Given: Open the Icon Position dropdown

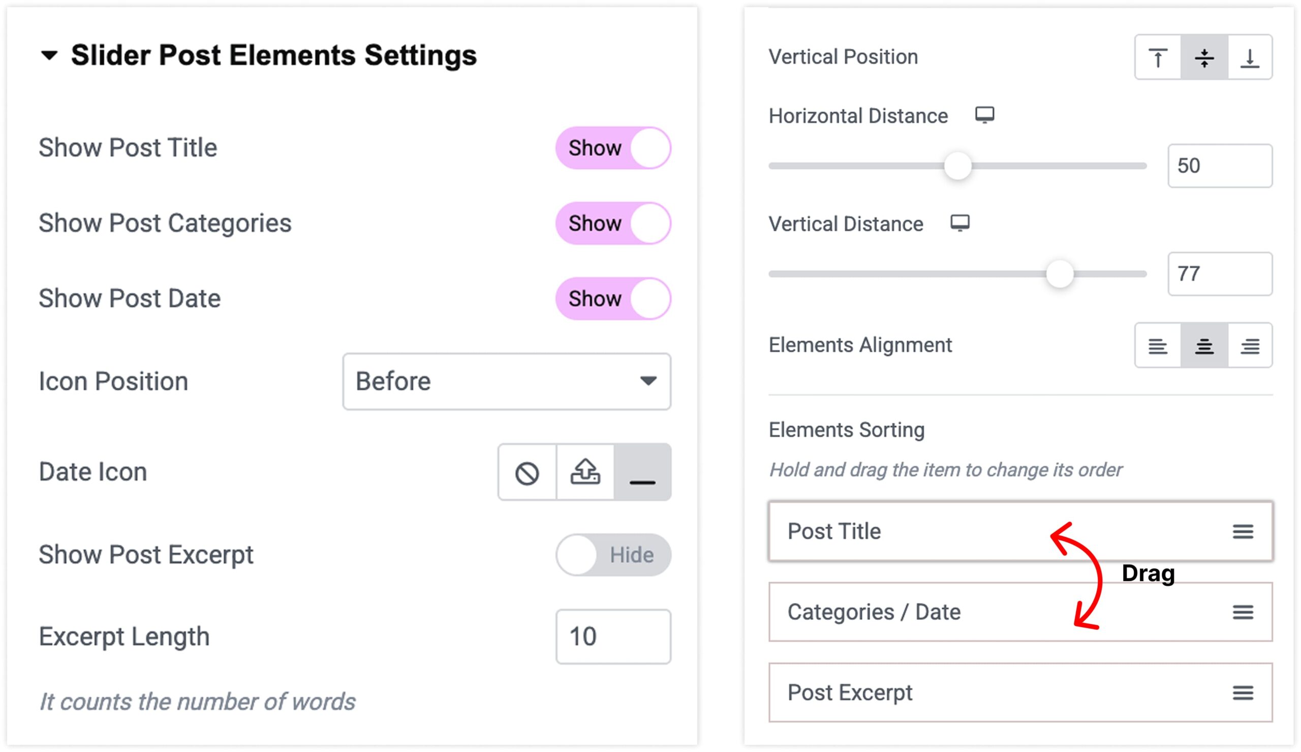Looking at the screenshot, I should coord(507,382).
